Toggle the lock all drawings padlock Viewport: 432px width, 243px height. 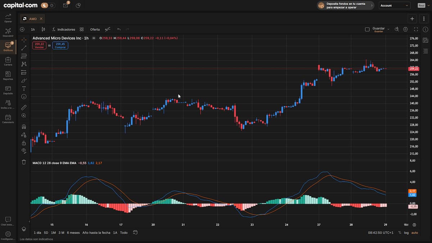click(x=24, y=143)
